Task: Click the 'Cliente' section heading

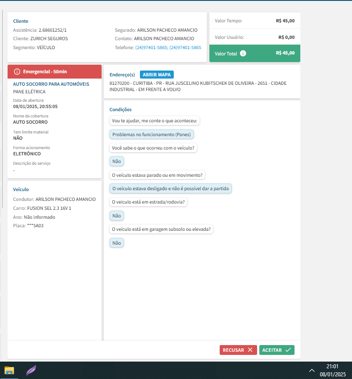Action: [x=20, y=21]
